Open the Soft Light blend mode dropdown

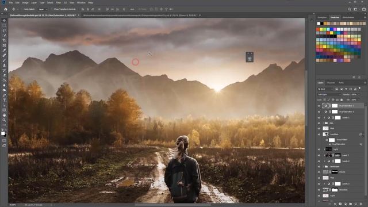329,94
